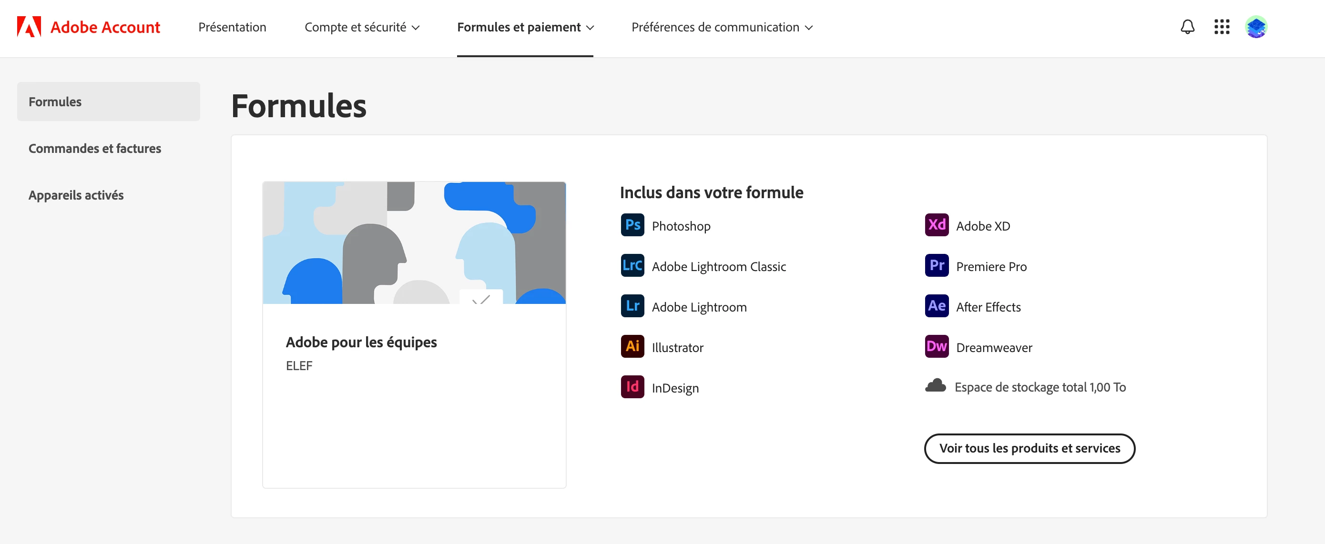Select Appareils activés in sidebar
1325x544 pixels.
click(x=76, y=195)
